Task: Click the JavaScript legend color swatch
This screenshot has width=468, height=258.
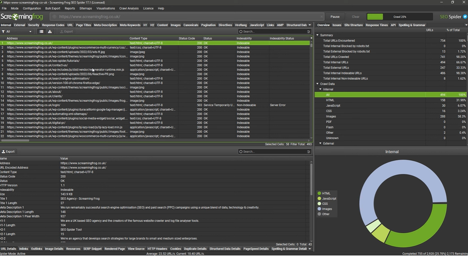Action: tap(319, 198)
